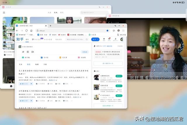
Task: Click the enter creator center button
Action: [x=108, y=63]
